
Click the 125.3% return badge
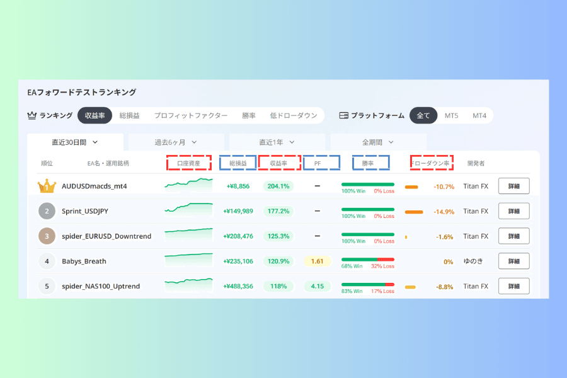(278, 236)
